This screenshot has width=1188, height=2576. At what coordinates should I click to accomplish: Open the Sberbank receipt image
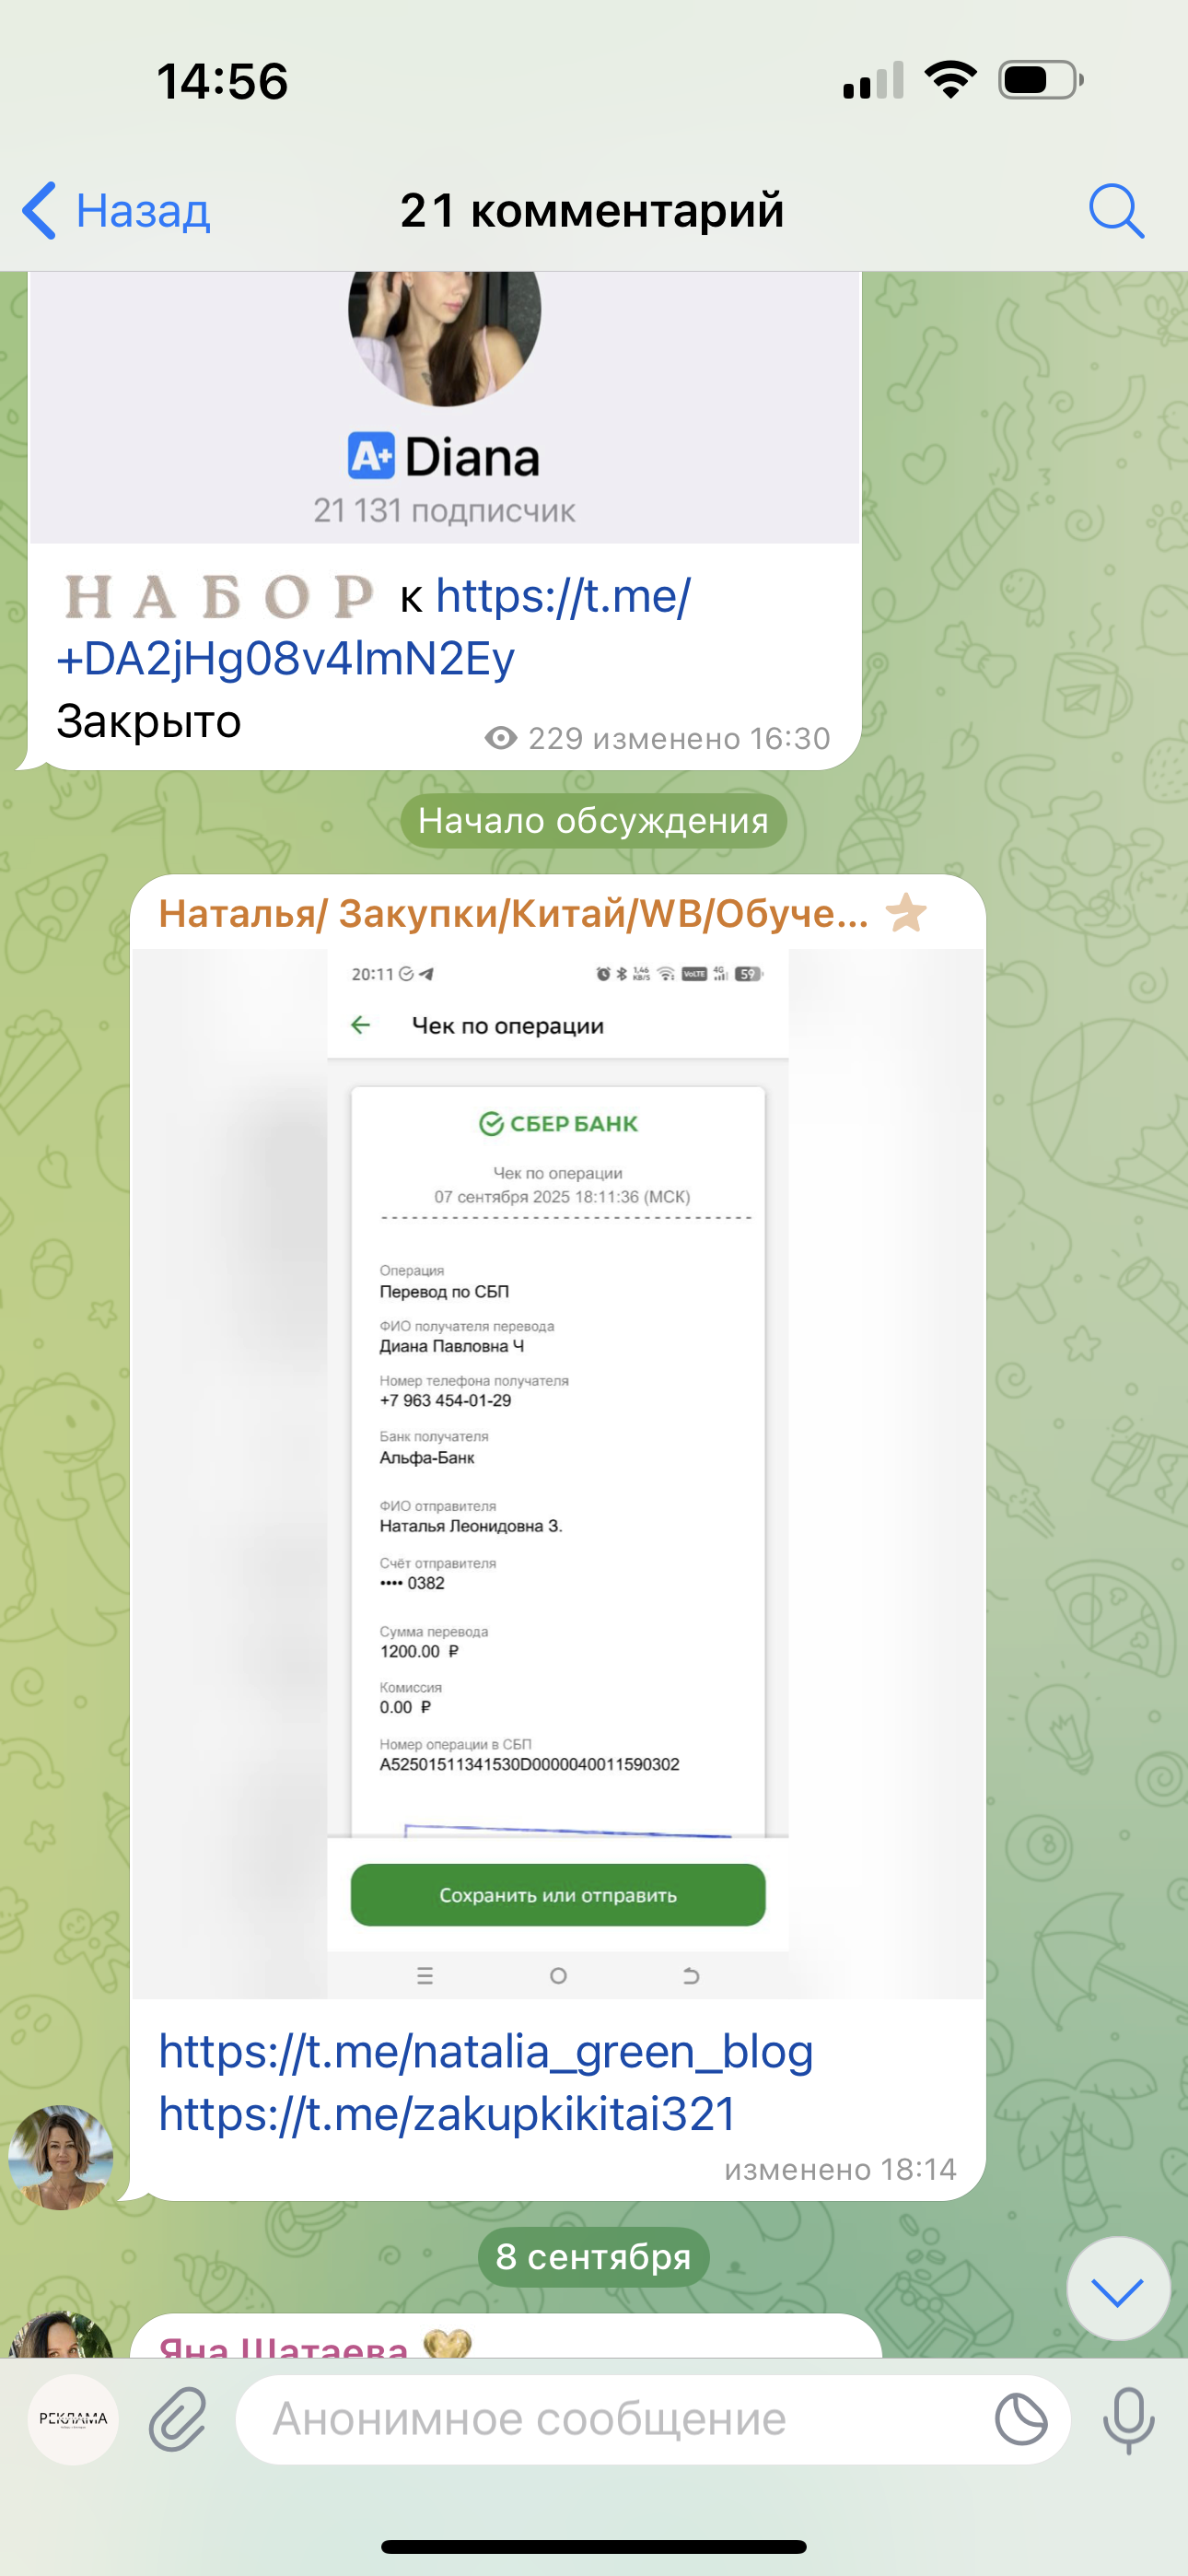click(x=558, y=1473)
